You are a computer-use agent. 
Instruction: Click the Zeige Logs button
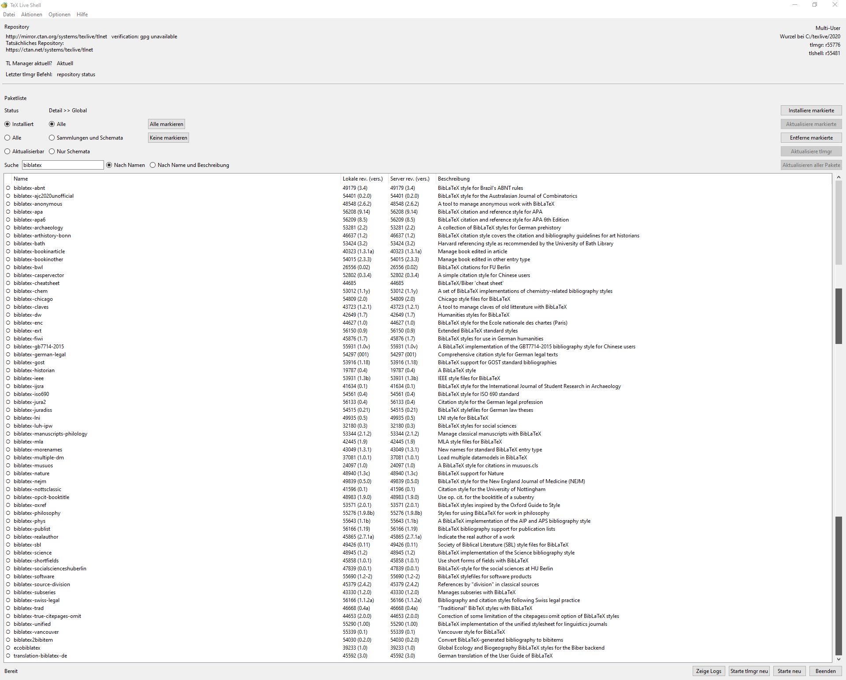point(709,671)
